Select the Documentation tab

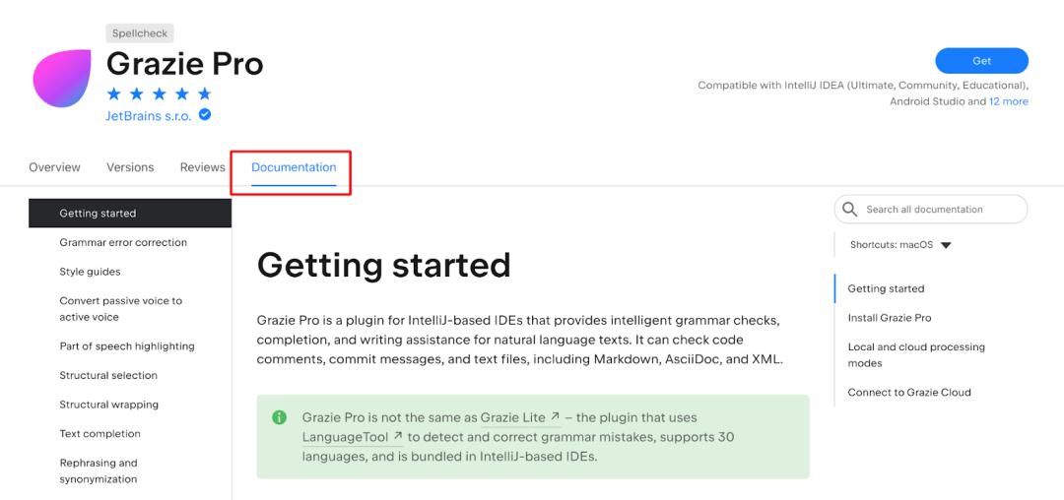(x=294, y=167)
